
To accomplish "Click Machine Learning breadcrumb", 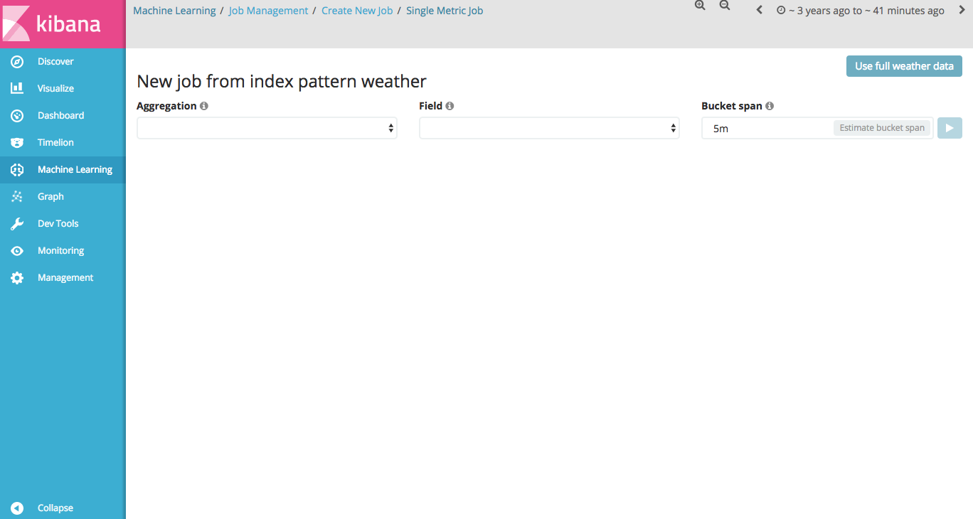I will pyautogui.click(x=174, y=11).
